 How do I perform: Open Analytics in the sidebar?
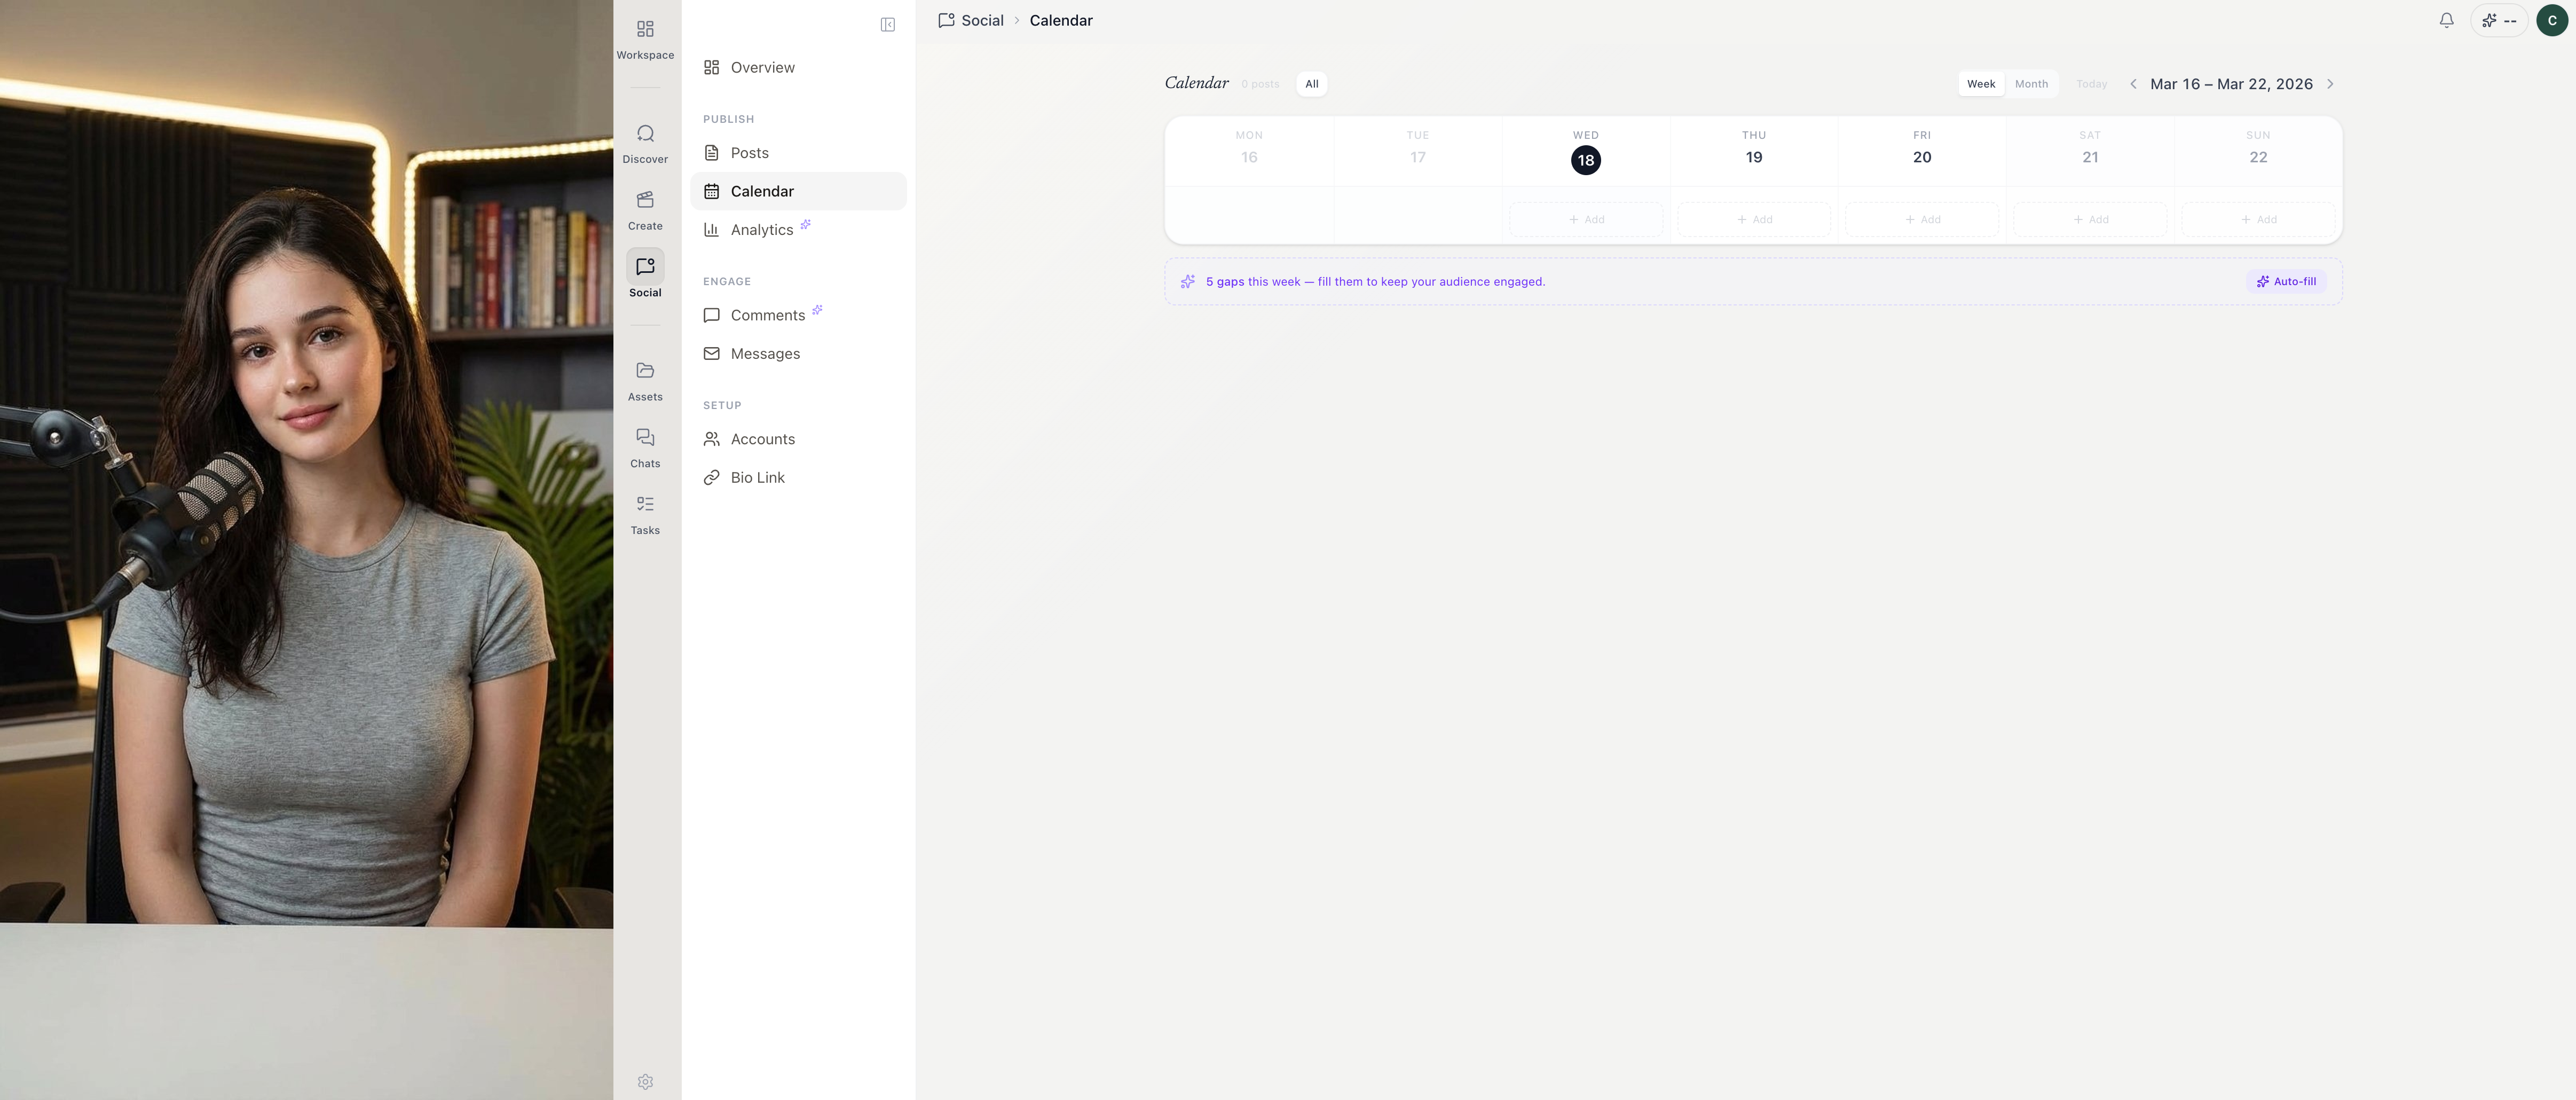coord(761,230)
